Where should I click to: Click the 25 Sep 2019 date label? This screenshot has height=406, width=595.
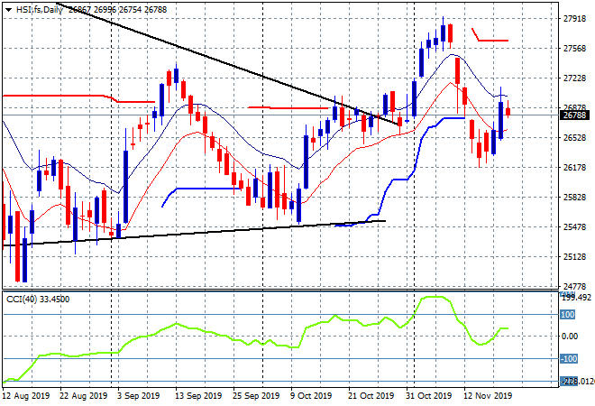[256, 396]
